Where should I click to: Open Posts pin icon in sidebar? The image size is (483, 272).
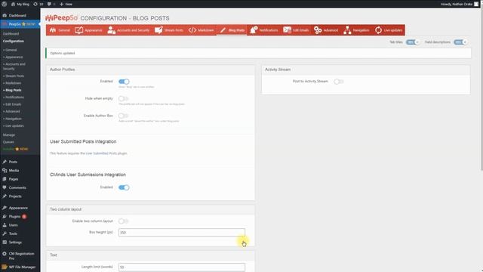5,162
